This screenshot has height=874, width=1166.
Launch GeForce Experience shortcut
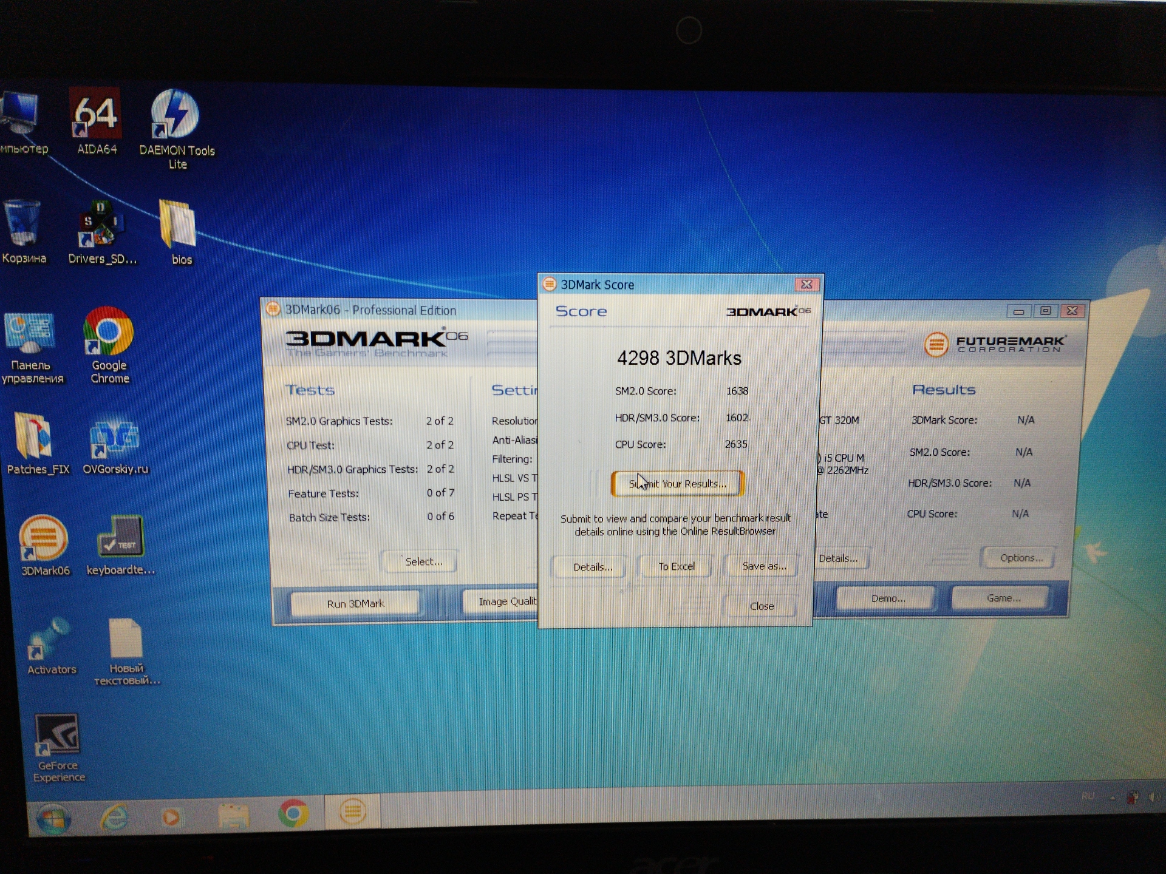tap(58, 748)
